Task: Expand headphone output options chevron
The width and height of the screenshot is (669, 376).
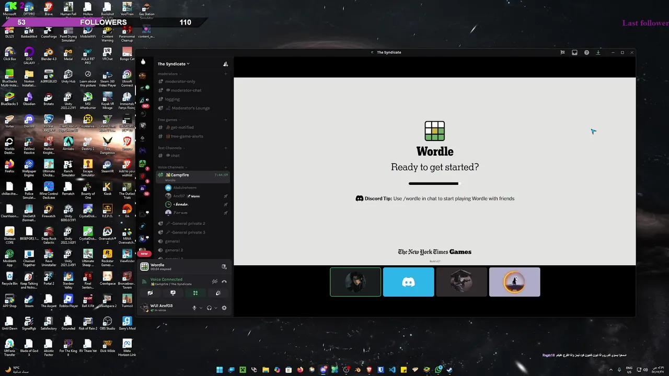Action: point(215,308)
